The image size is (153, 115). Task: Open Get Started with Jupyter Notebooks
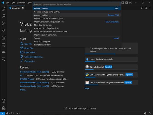click(111, 83)
